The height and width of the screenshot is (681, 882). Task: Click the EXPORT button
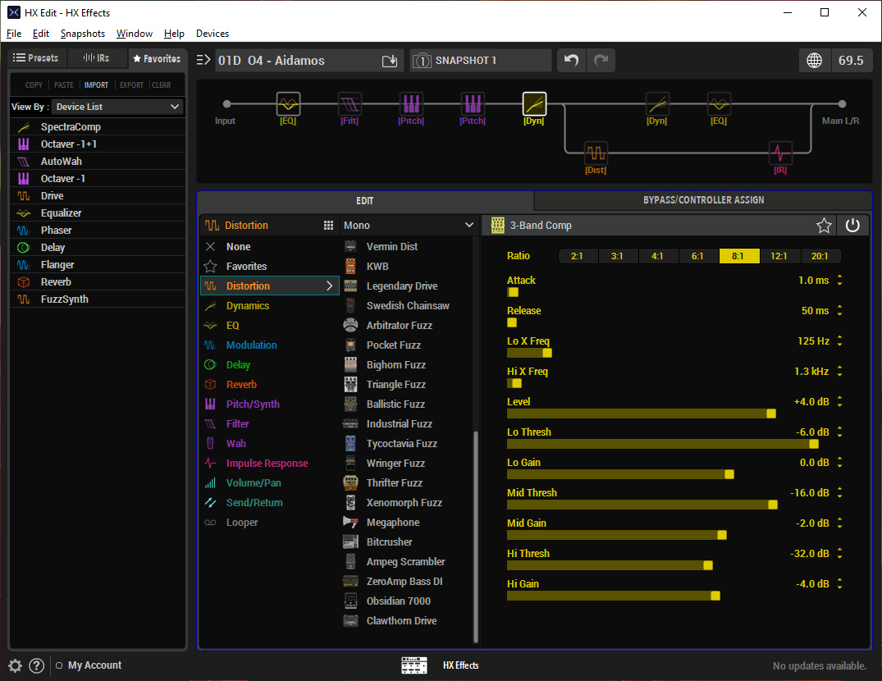(131, 85)
